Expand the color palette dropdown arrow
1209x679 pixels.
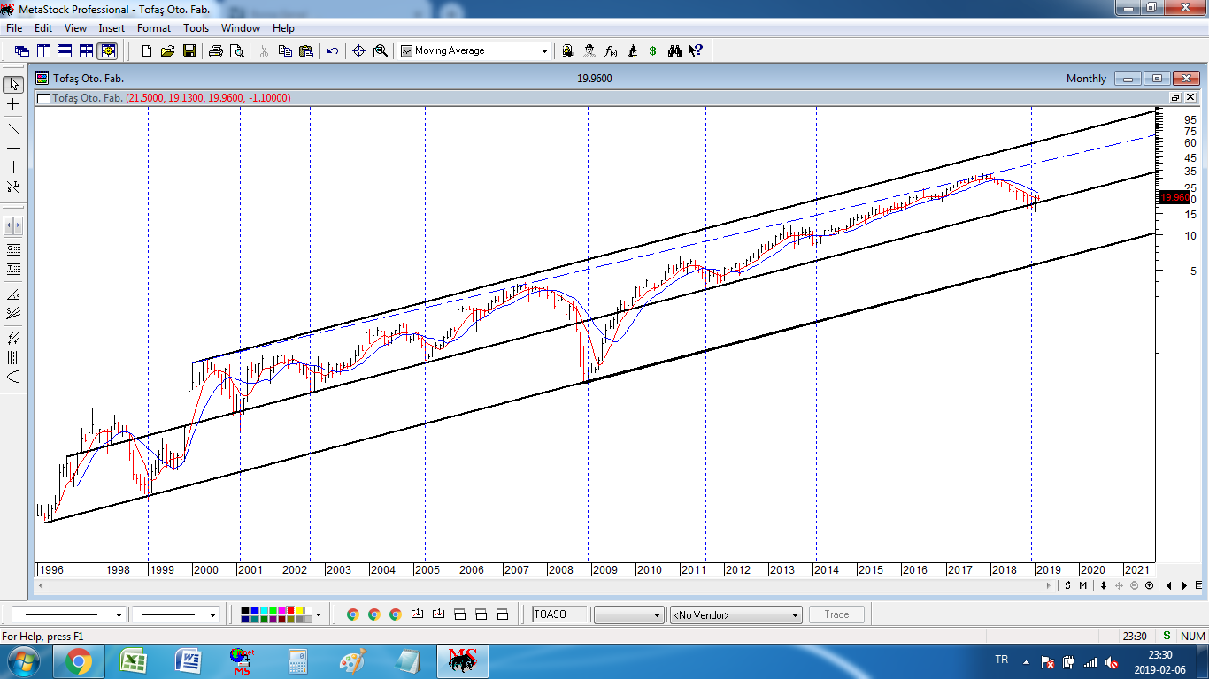point(319,614)
